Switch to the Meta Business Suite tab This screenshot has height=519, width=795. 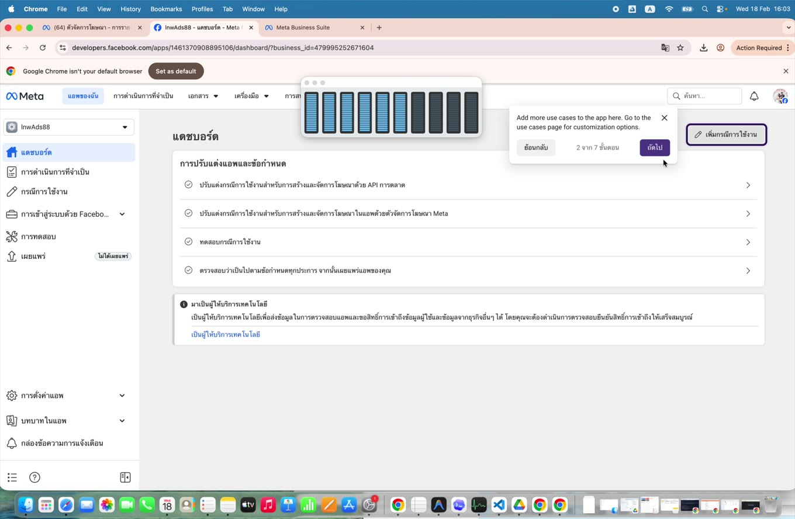pos(315,27)
